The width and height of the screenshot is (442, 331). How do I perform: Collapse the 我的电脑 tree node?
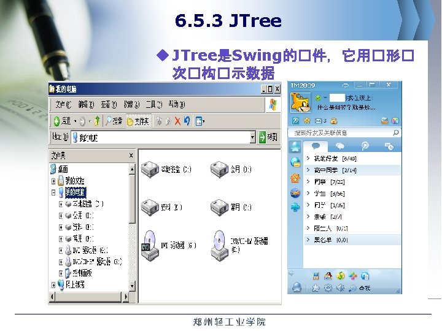53,192
